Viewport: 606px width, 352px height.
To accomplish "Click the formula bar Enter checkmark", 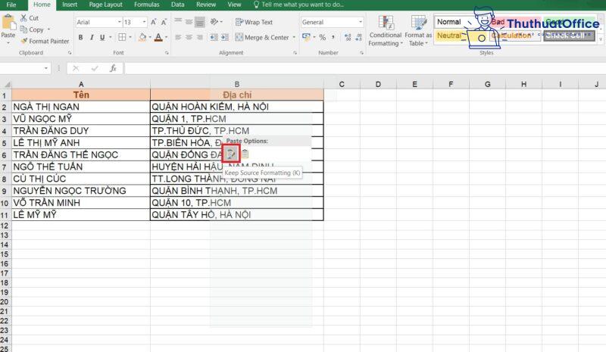I will (x=94, y=68).
